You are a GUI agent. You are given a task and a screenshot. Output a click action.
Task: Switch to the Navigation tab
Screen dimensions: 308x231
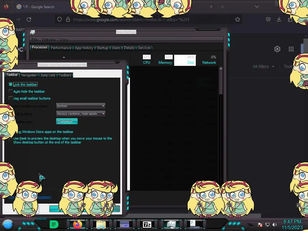(29, 75)
